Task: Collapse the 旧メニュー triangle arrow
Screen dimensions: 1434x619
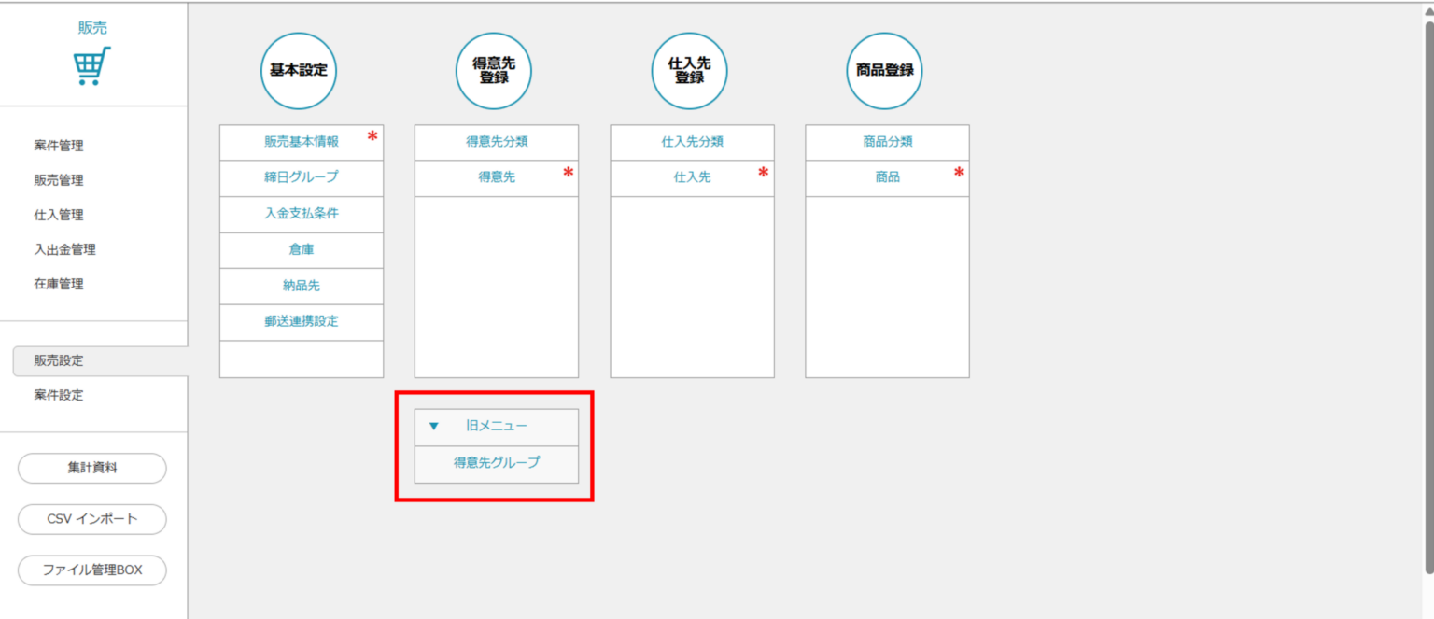Action: click(x=433, y=427)
